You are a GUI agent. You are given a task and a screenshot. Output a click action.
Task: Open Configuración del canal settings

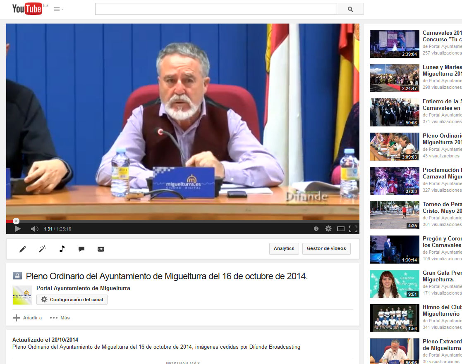pyautogui.click(x=72, y=300)
